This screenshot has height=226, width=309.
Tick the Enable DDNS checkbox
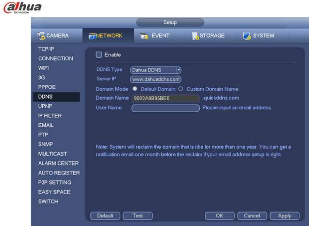[x=99, y=55]
